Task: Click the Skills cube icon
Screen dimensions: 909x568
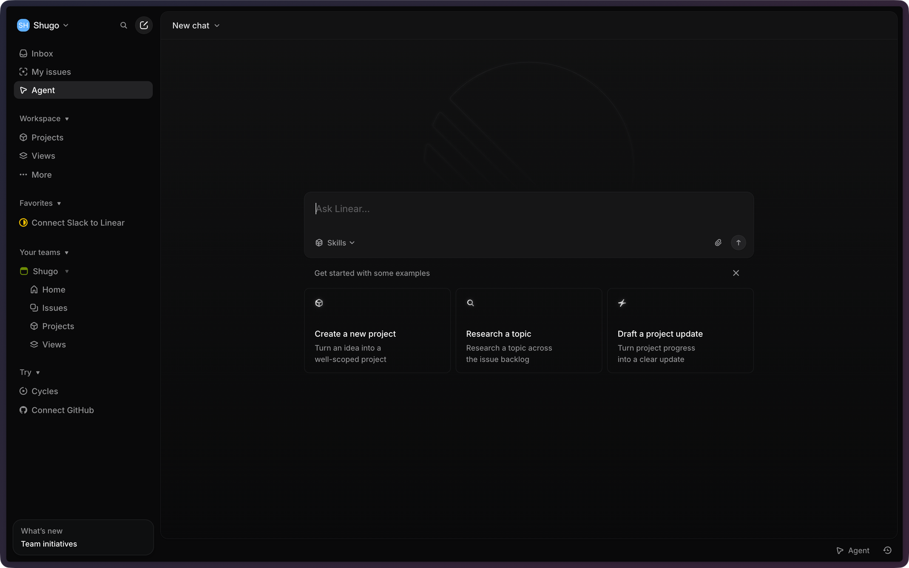Action: point(319,243)
